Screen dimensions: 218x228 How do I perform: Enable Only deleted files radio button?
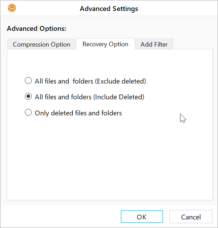(x=28, y=113)
